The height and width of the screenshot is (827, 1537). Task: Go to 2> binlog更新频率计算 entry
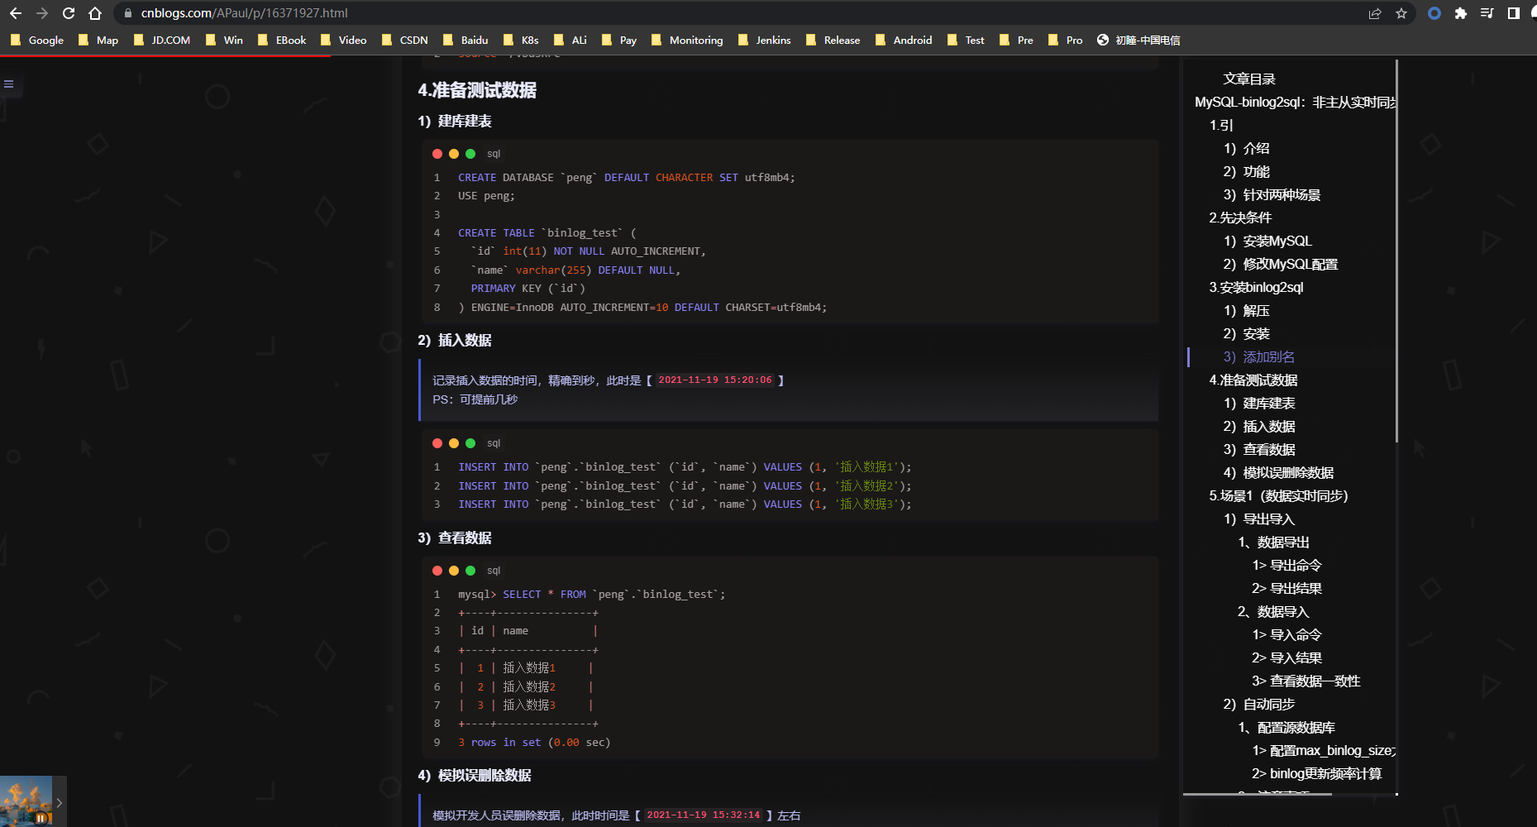[1317, 773]
